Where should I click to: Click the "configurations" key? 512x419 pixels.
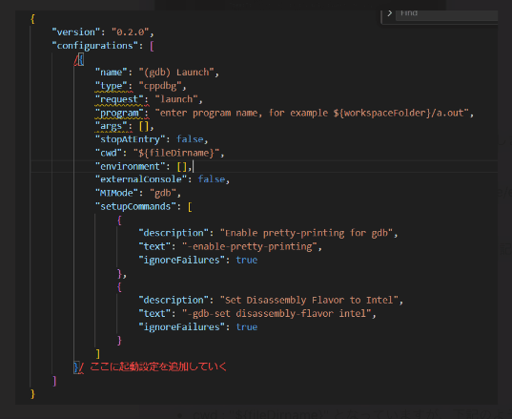pyautogui.click(x=95, y=46)
